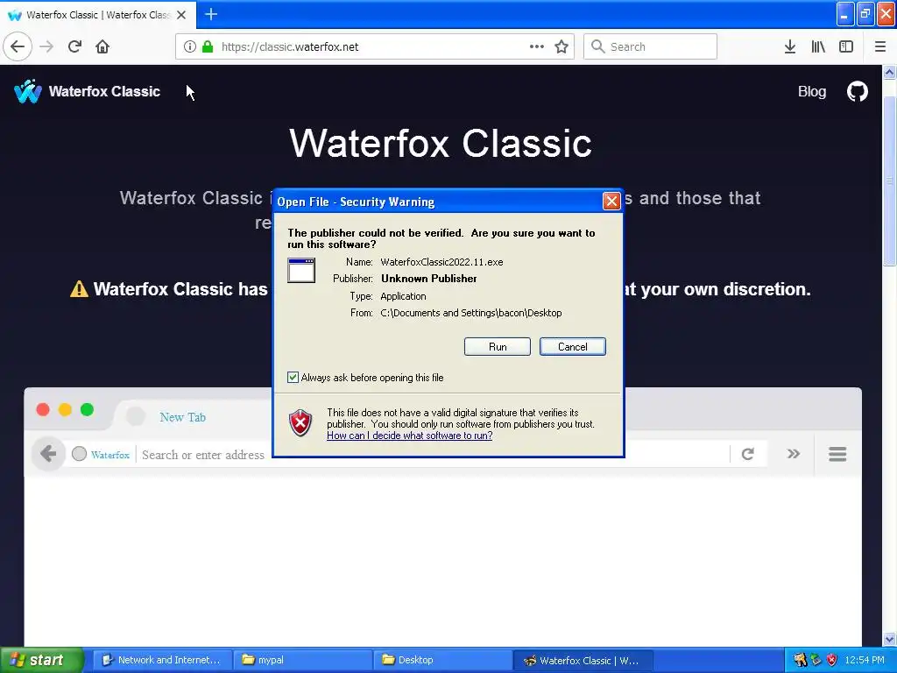This screenshot has width=897, height=673.
Task: Bookmark this page with the star
Action: pos(562,46)
